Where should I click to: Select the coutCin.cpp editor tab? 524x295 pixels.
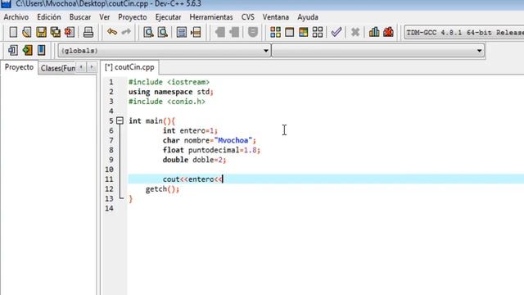129,67
